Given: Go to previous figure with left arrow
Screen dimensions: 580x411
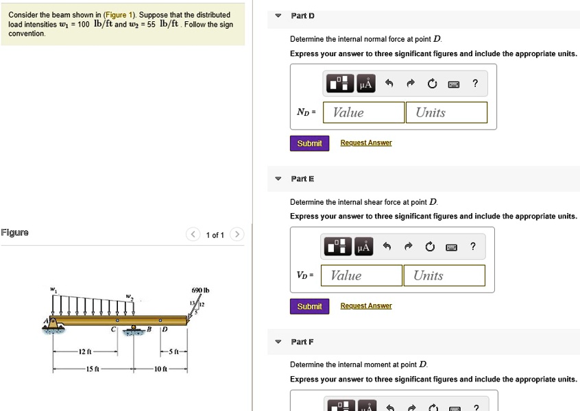Looking at the screenshot, I should point(193,234).
